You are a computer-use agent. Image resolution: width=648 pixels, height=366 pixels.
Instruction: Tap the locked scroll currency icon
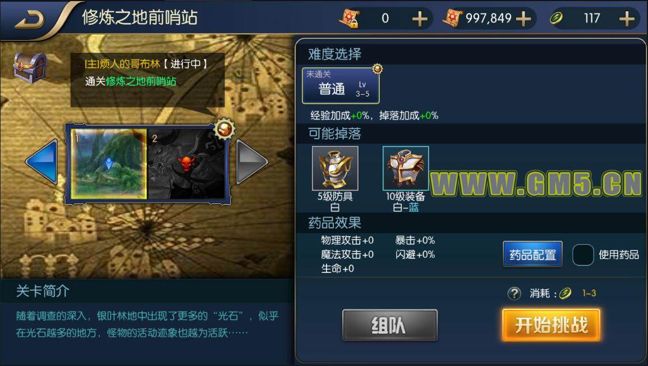(x=349, y=18)
